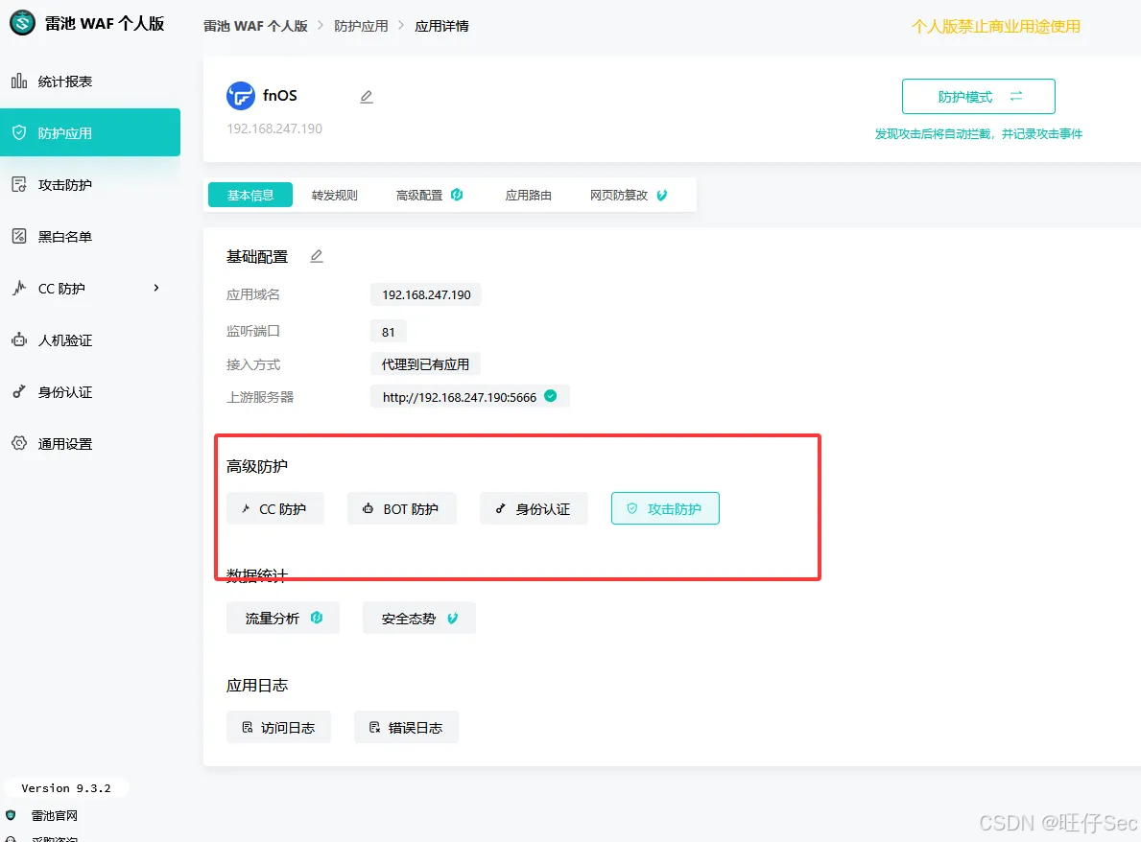Screen dimensions: 1141x842
Task: Switch to the 高级配置 tab
Action: (429, 195)
